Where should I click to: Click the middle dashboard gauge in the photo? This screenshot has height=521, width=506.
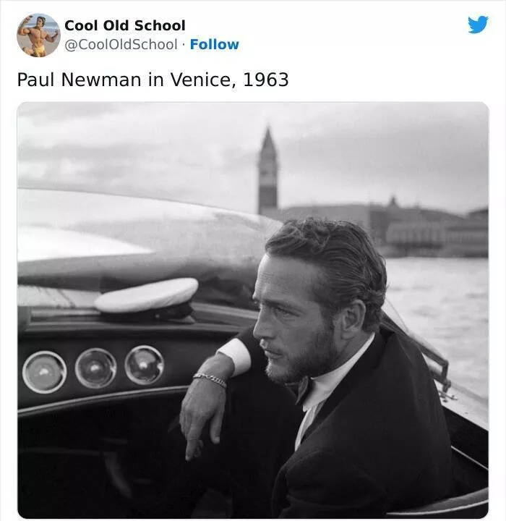pyautogui.click(x=95, y=368)
